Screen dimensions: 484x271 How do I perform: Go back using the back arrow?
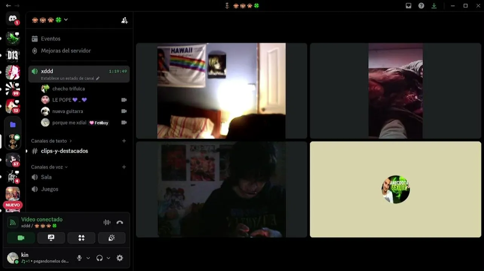pos(8,6)
